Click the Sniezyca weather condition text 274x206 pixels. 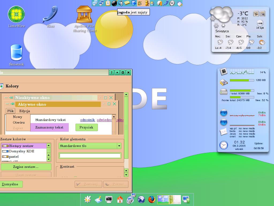coord(222,31)
